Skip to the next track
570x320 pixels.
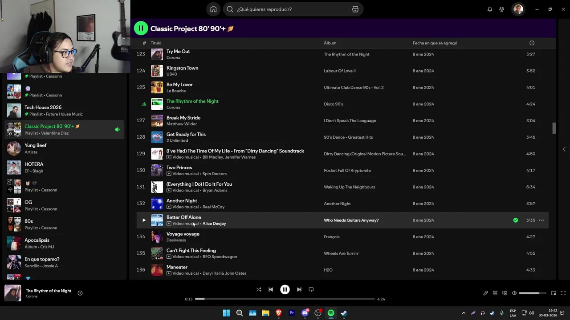299,289
